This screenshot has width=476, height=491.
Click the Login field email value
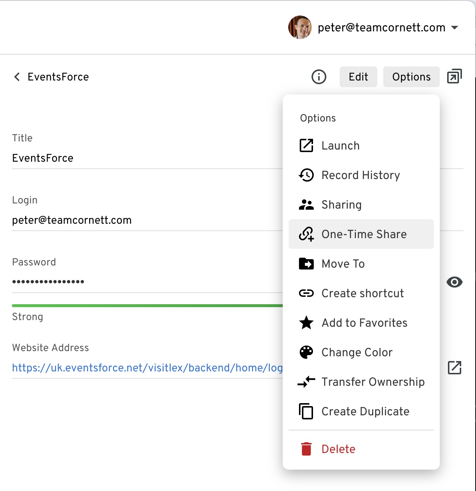[72, 220]
